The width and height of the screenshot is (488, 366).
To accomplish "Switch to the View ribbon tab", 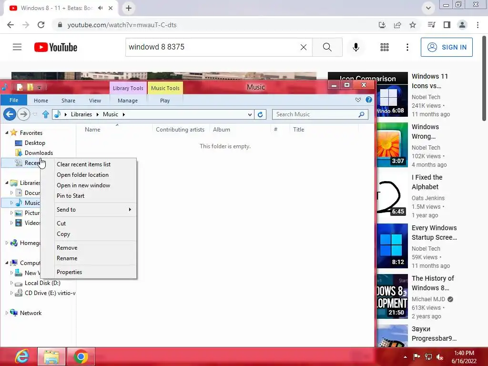I will click(x=95, y=101).
